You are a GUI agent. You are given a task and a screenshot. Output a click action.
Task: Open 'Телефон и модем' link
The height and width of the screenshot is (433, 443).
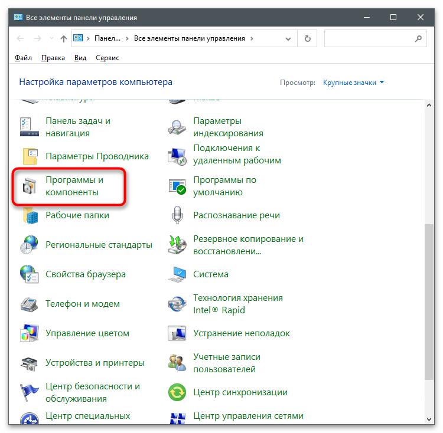(x=83, y=304)
